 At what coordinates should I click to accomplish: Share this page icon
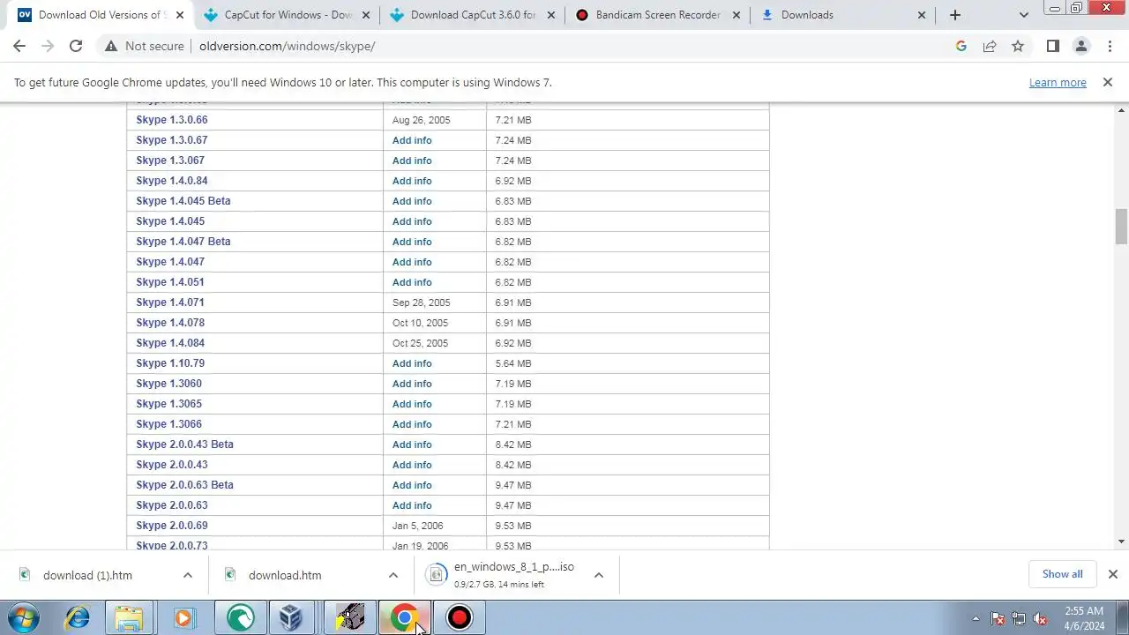pos(990,46)
